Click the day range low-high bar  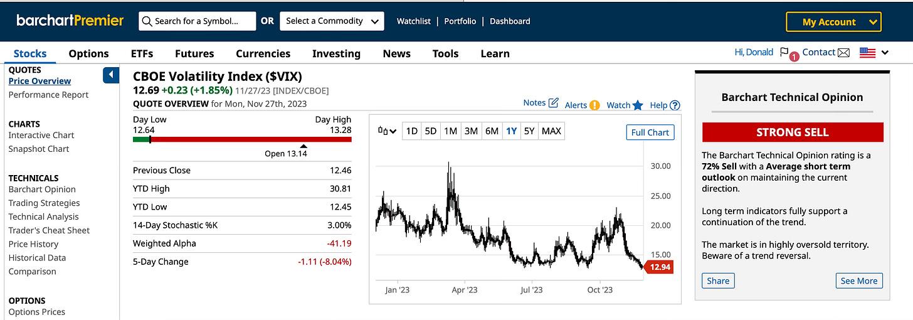pos(242,139)
